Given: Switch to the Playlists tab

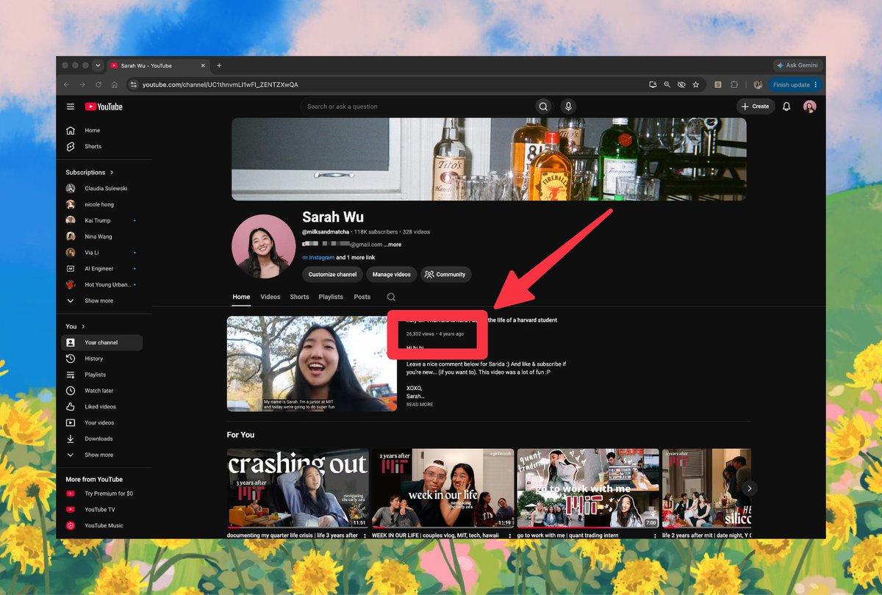Looking at the screenshot, I should click(x=331, y=297).
